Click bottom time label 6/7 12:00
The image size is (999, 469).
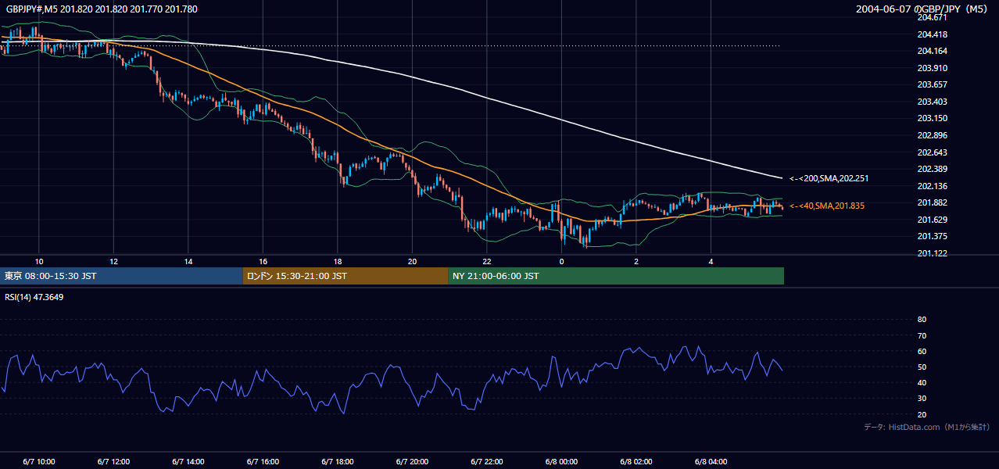[113, 462]
